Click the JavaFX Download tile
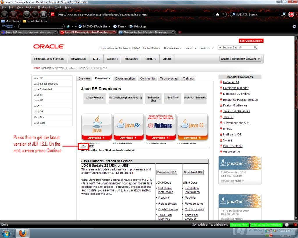Viewport: 298px width, 238px height. coord(129,127)
